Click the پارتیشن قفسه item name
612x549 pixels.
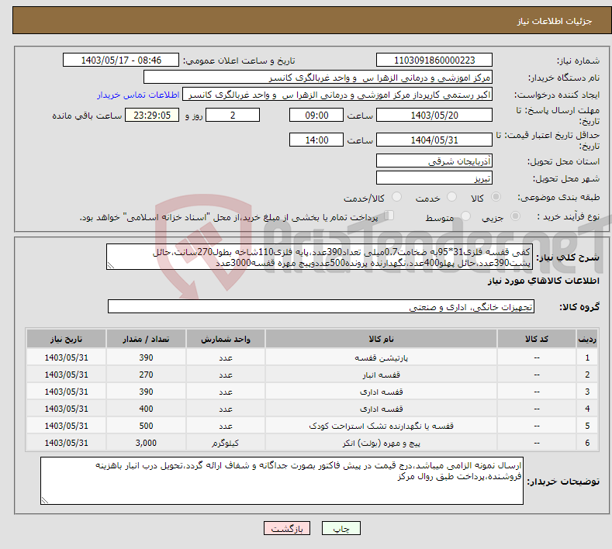click(x=381, y=357)
